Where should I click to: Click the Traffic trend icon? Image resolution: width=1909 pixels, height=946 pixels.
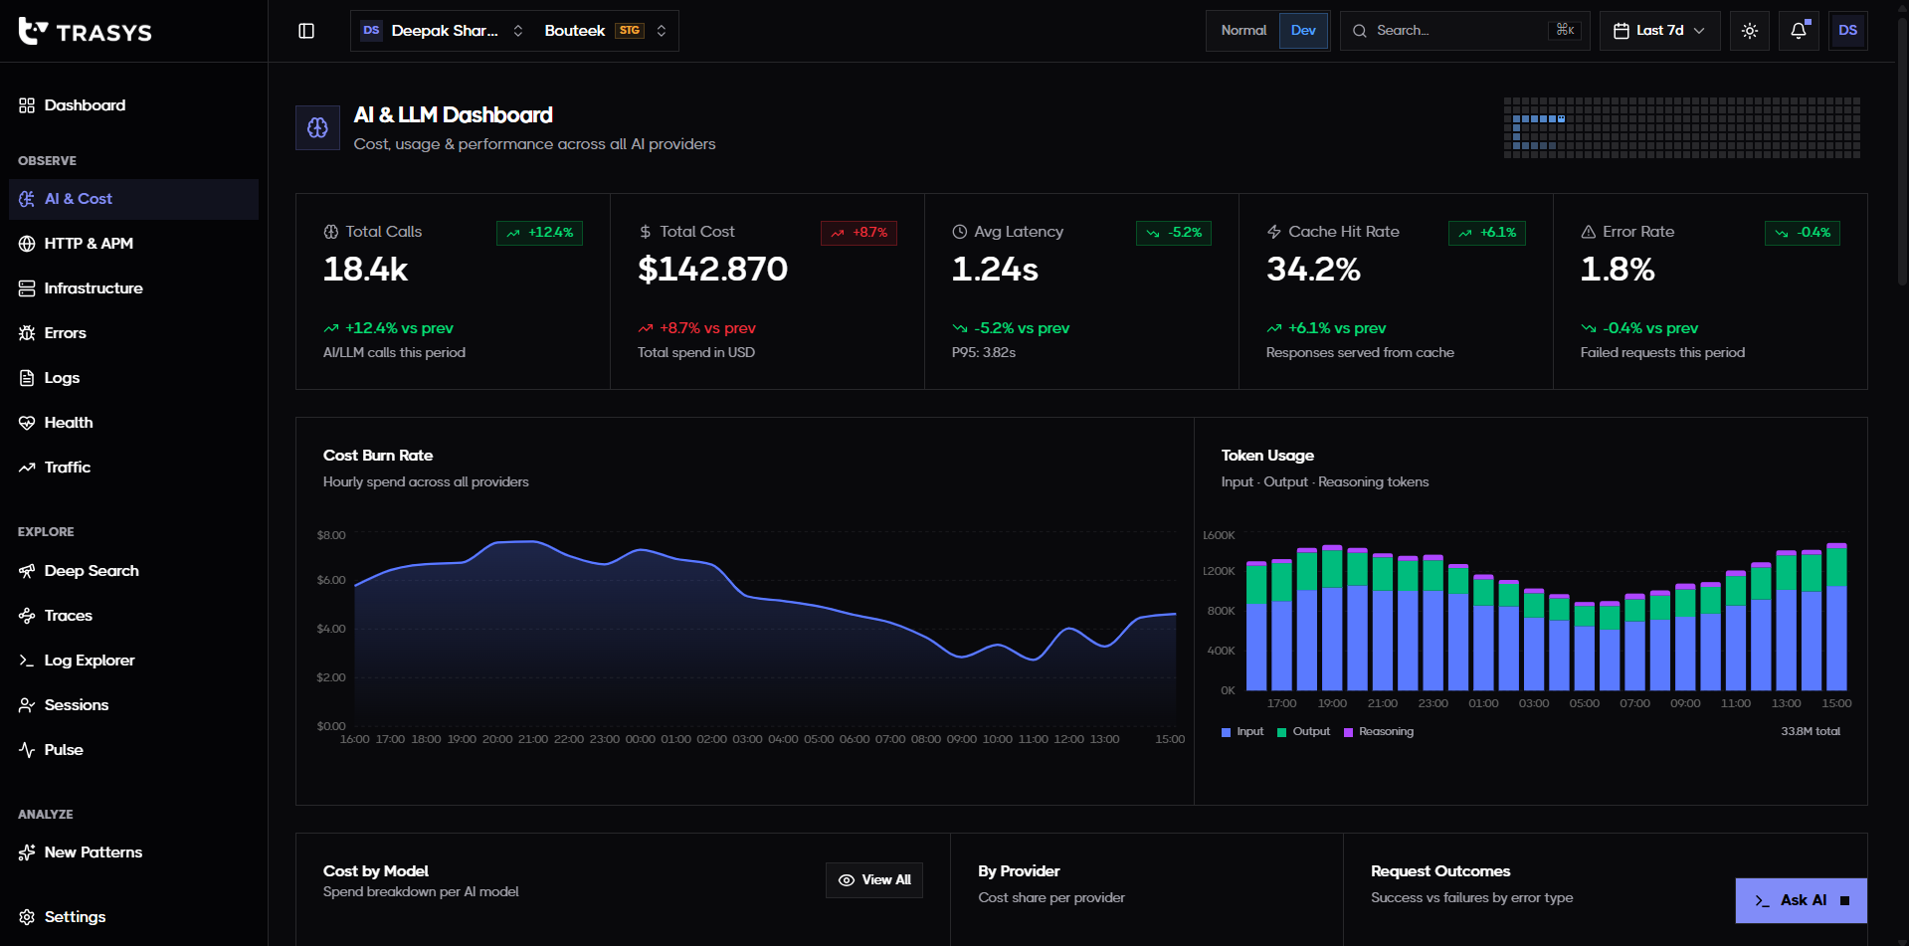tap(27, 468)
